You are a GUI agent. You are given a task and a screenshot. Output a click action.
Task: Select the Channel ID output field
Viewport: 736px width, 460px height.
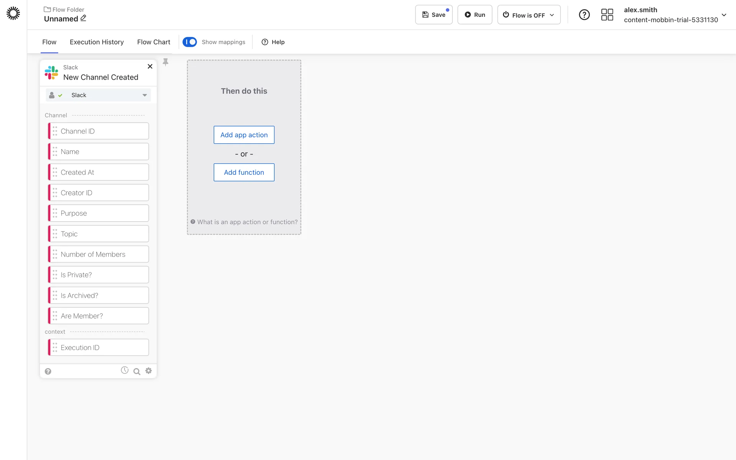[99, 131]
